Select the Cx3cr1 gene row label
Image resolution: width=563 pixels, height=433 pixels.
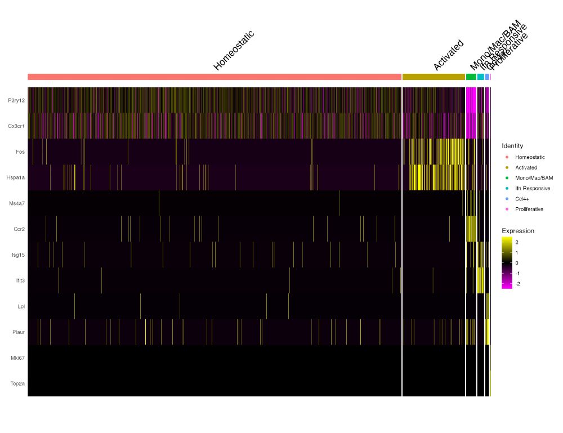click(x=16, y=126)
